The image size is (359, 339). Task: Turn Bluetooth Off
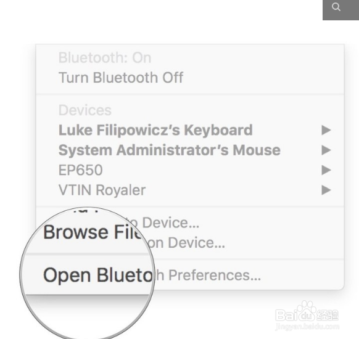121,78
